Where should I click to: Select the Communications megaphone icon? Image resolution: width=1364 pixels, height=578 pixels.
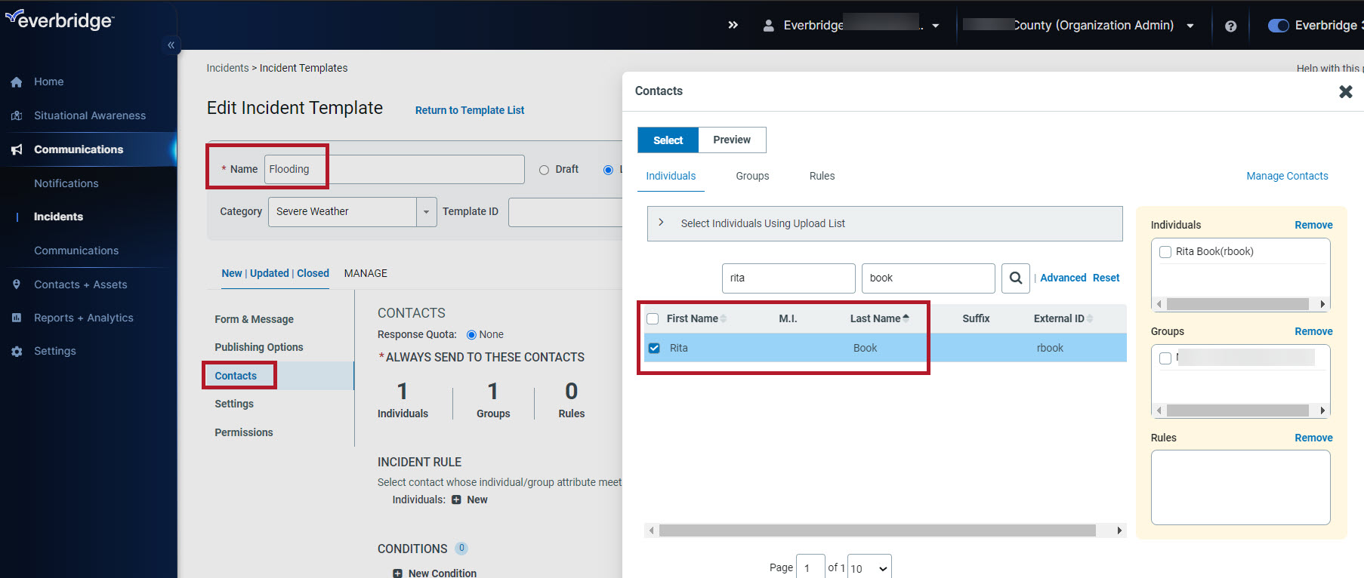[x=17, y=149]
